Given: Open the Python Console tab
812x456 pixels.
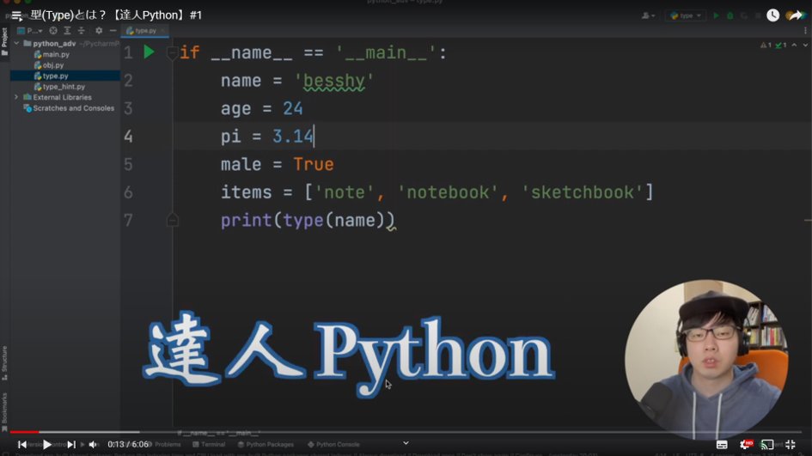Looking at the screenshot, I should point(333,445).
